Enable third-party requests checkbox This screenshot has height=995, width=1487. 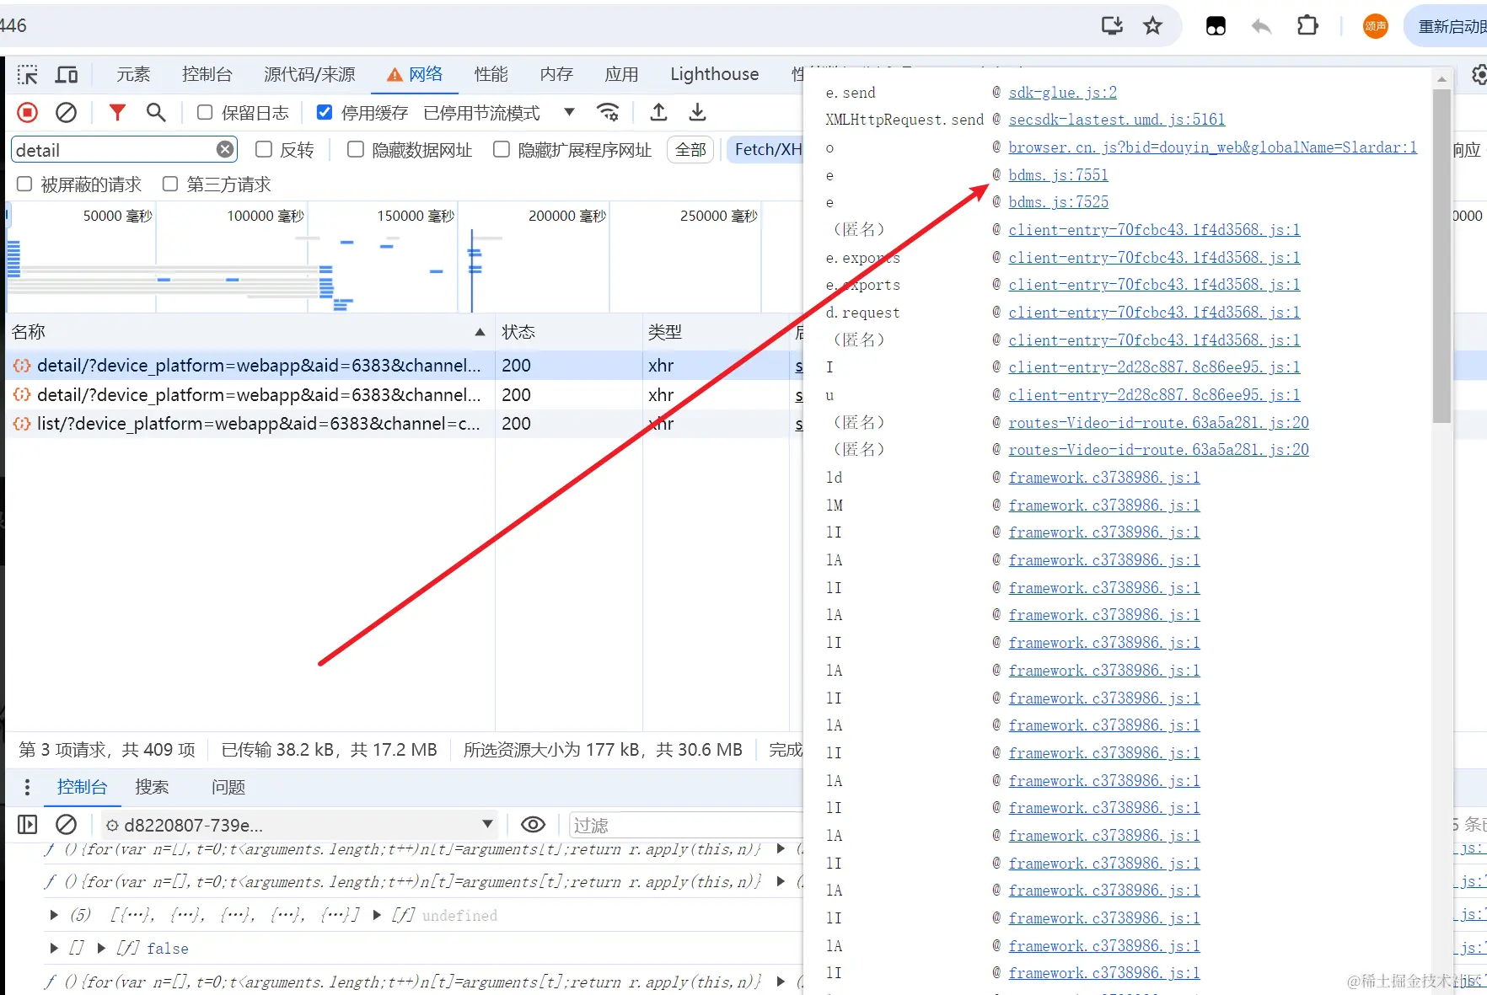point(170,185)
